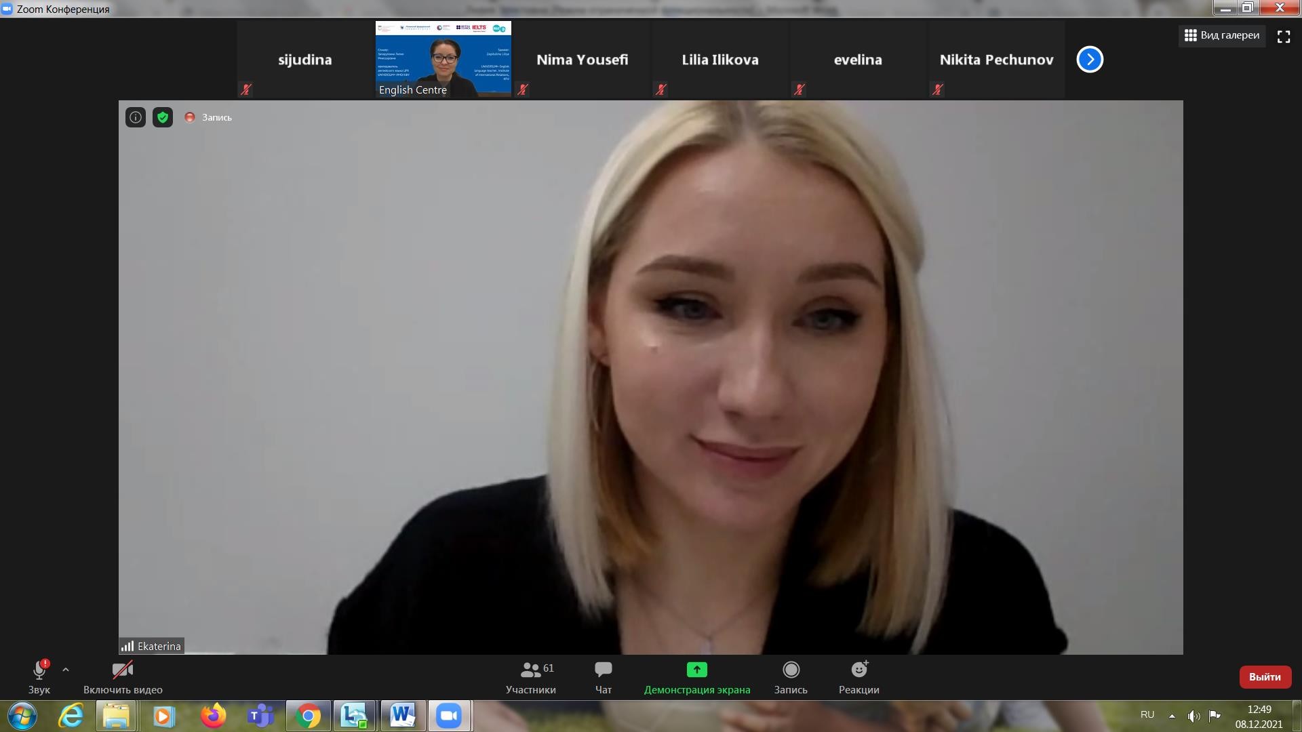Open Microsoft Word from the taskbar

pos(402,716)
